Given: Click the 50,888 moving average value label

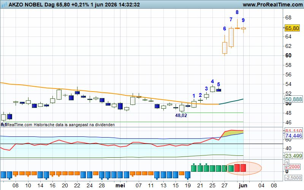Looking at the screenshot, I should [x=294, y=99].
